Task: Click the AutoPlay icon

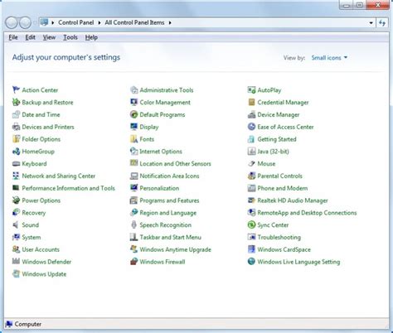Action: (251, 89)
